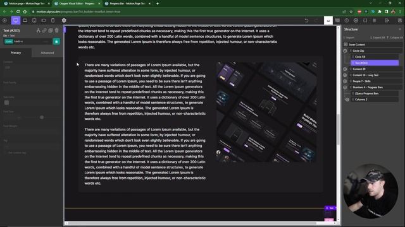Toggle the use custom tag checkbox
Viewport: 405px width, 227px height.
[5, 153]
